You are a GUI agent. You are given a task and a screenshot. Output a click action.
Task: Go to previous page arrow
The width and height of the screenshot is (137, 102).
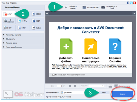point(70,86)
